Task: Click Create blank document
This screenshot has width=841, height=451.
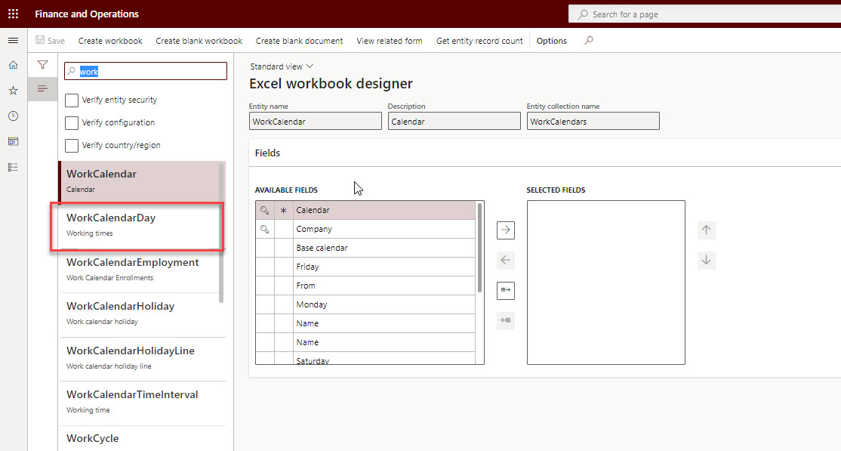Action: pyautogui.click(x=299, y=41)
